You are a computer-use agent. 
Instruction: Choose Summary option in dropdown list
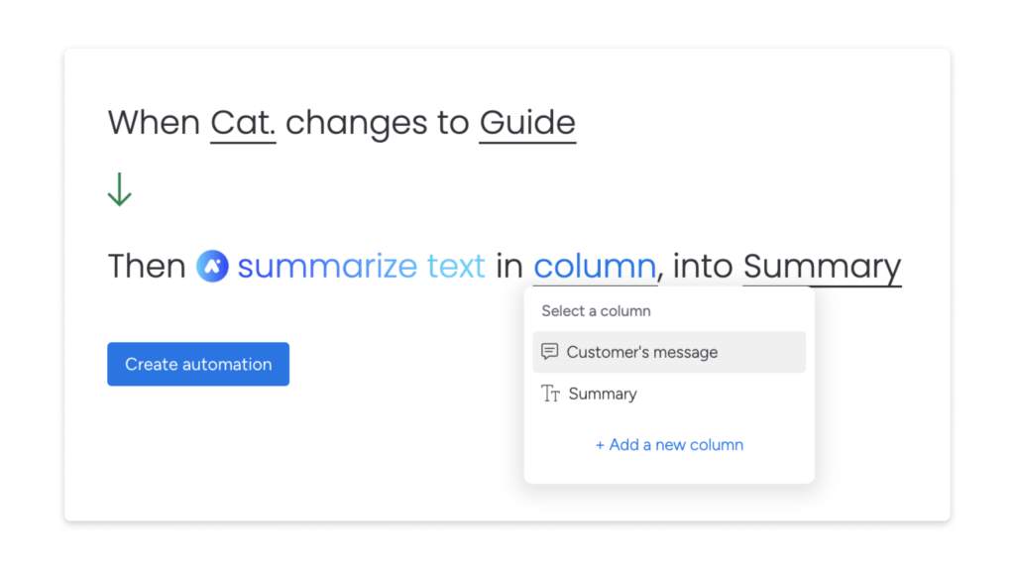(x=669, y=394)
